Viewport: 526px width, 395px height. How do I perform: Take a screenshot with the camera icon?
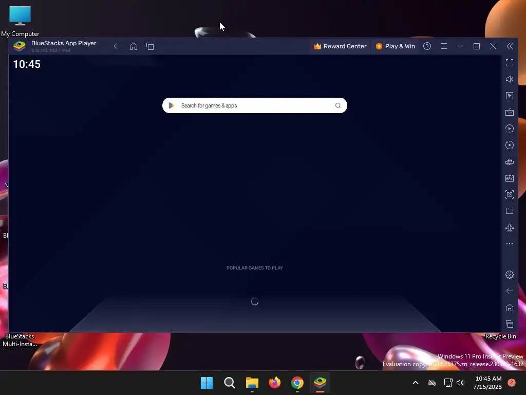coord(510,194)
